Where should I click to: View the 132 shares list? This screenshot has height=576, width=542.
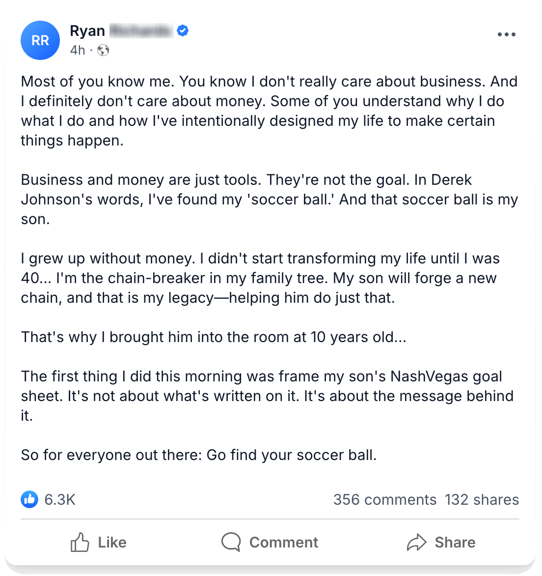pyautogui.click(x=482, y=499)
